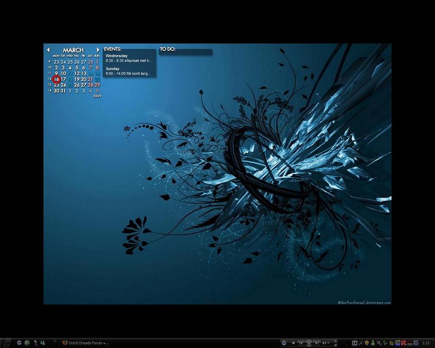Click the empty TO DO list field
435x348 pixels.
click(x=185, y=52)
